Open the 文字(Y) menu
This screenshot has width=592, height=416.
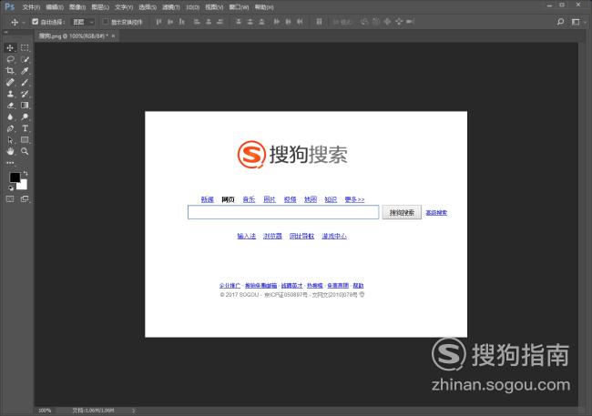click(124, 7)
